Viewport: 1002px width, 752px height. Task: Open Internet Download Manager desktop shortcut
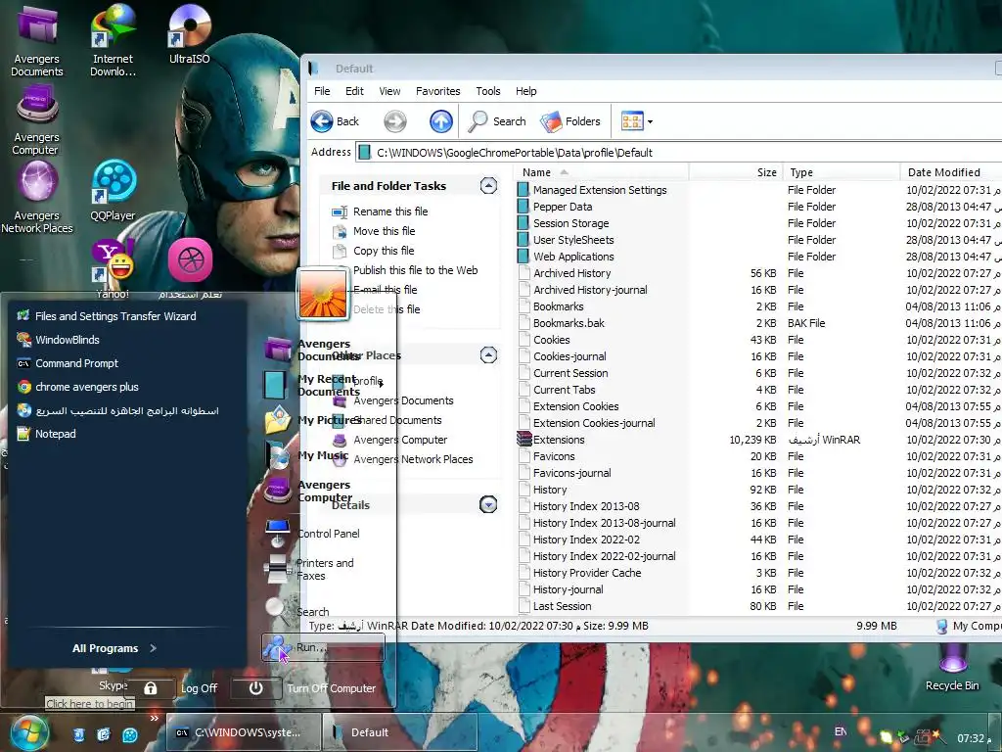[114, 39]
